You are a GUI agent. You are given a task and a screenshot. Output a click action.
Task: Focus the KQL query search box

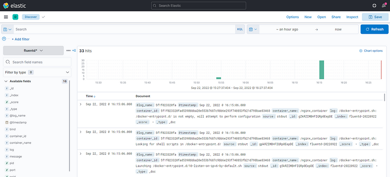point(124,29)
